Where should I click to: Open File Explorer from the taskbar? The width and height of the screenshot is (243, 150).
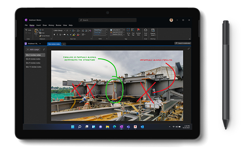pyautogui.click(x=107, y=127)
